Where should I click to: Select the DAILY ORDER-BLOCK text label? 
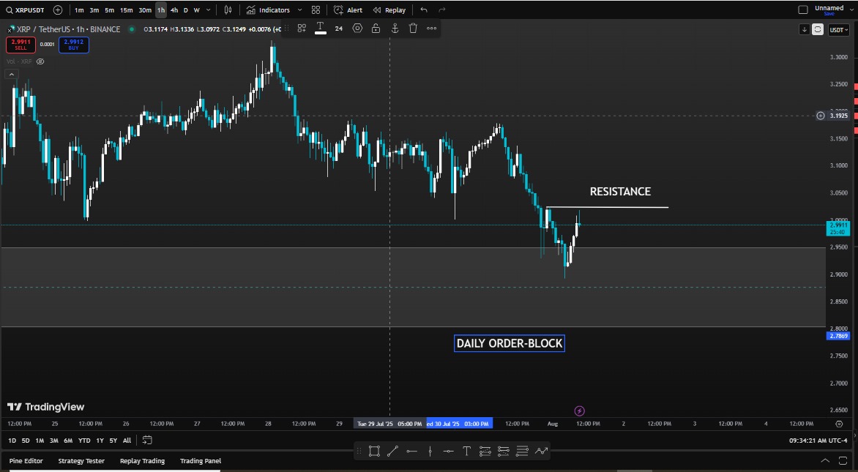tap(510, 343)
